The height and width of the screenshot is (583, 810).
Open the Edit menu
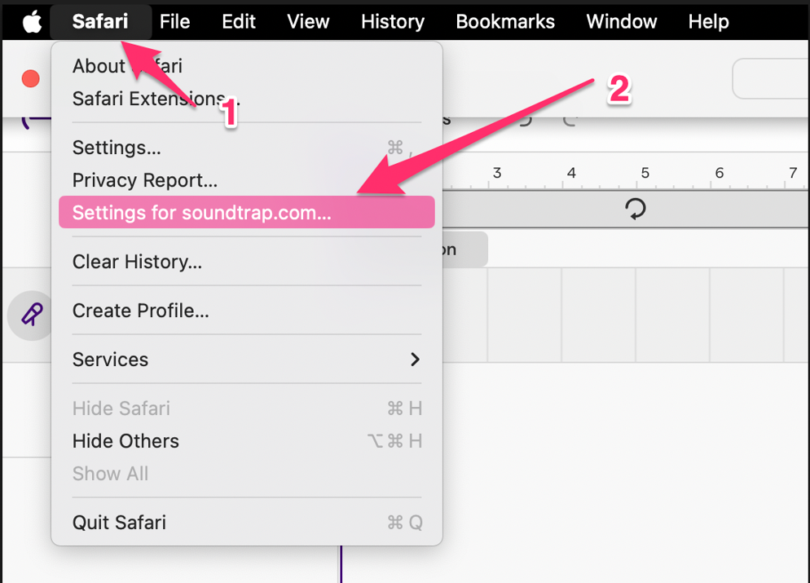pos(239,22)
